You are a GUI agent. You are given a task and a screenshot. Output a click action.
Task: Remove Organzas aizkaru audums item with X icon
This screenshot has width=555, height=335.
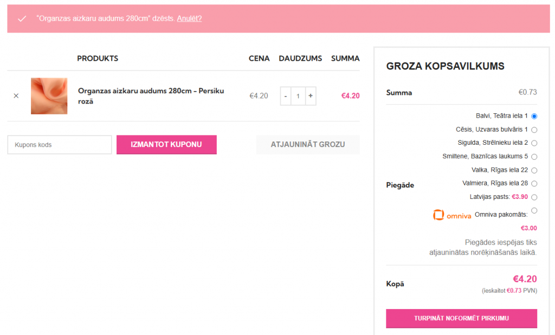[x=16, y=96]
